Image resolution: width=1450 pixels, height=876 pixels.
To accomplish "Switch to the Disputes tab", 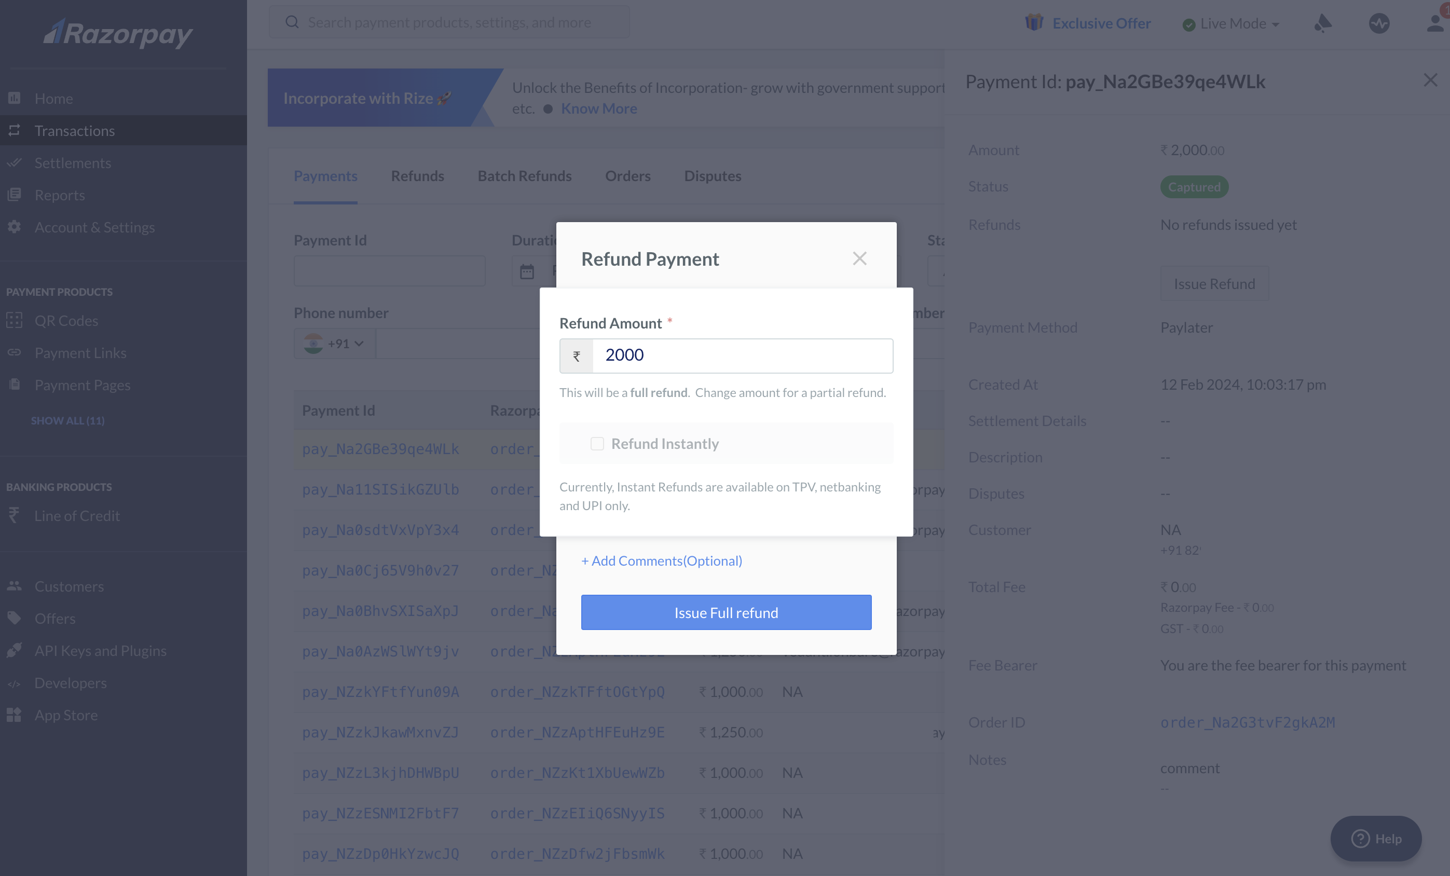I will click(713, 176).
